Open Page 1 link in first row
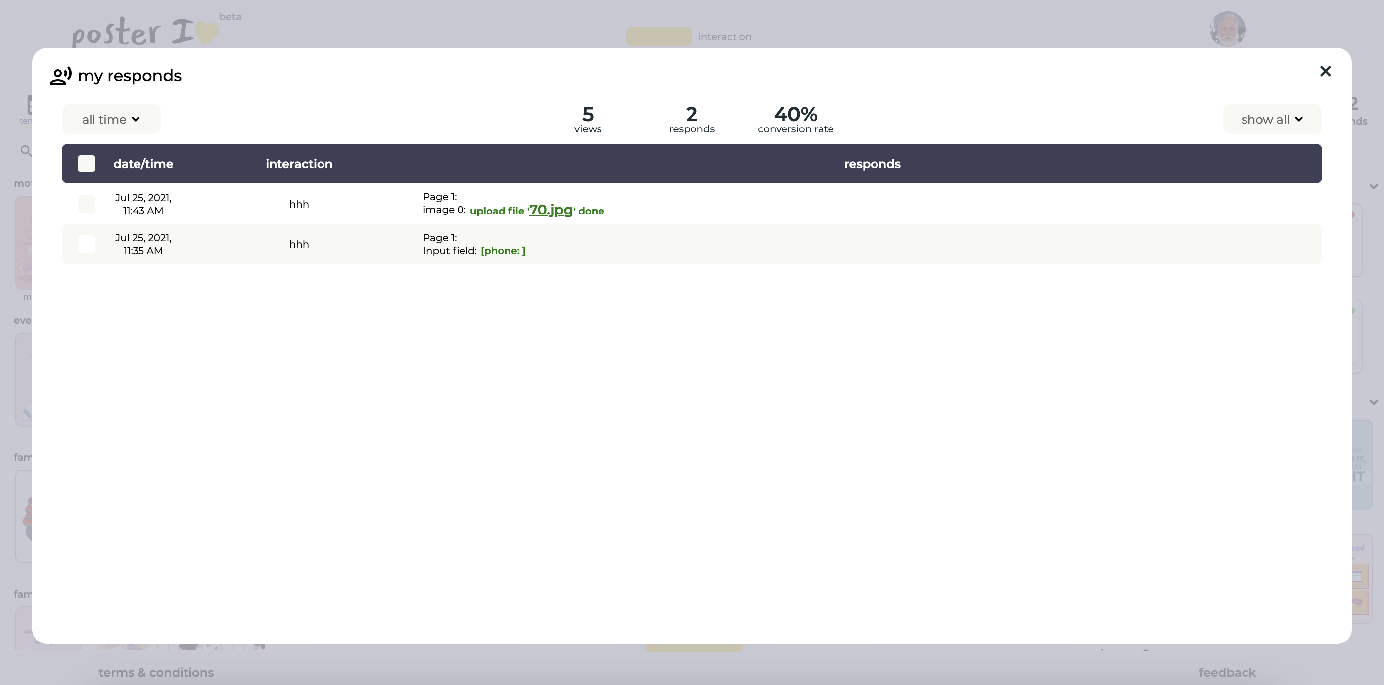1384x685 pixels. tap(439, 197)
